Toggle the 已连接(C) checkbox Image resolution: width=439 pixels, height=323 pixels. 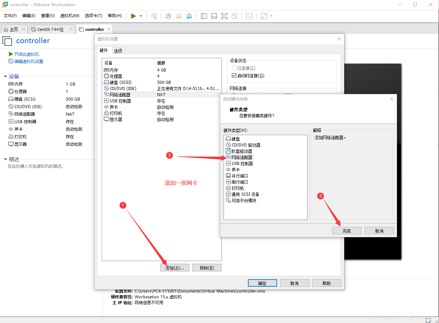234,68
